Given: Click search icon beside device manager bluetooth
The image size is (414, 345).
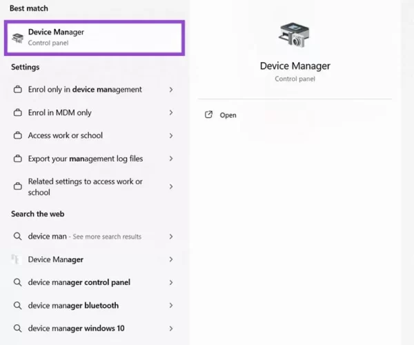Looking at the screenshot, I should tap(18, 306).
